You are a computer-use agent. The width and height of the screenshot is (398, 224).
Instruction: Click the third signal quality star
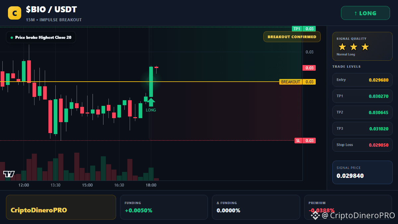(x=365, y=47)
